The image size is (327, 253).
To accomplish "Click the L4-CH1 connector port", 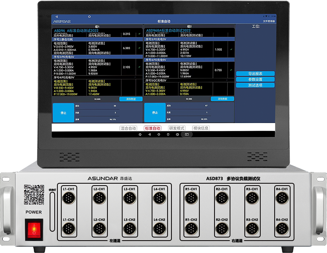I will pos(159,198).
